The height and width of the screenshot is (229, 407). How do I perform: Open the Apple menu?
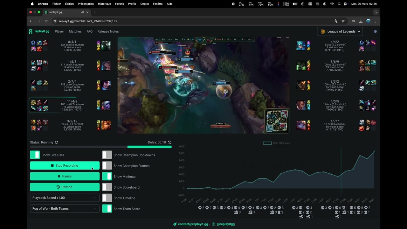tap(32, 4)
